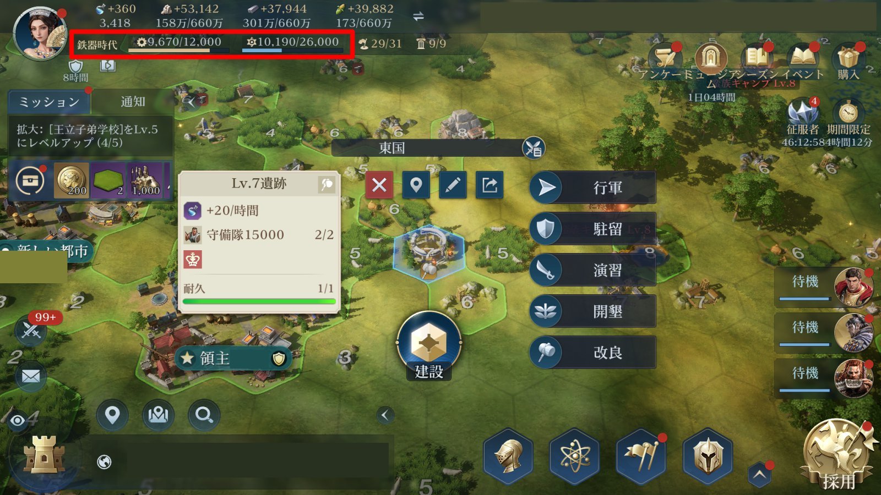Click the magnifier search icon

(x=204, y=415)
